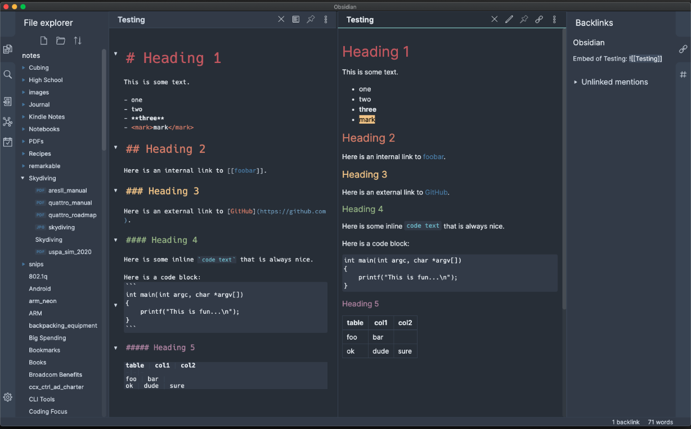Fold the Heading 5 section in editor

coord(115,347)
